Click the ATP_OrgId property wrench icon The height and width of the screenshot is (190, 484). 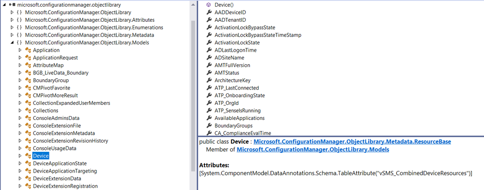(x=209, y=103)
